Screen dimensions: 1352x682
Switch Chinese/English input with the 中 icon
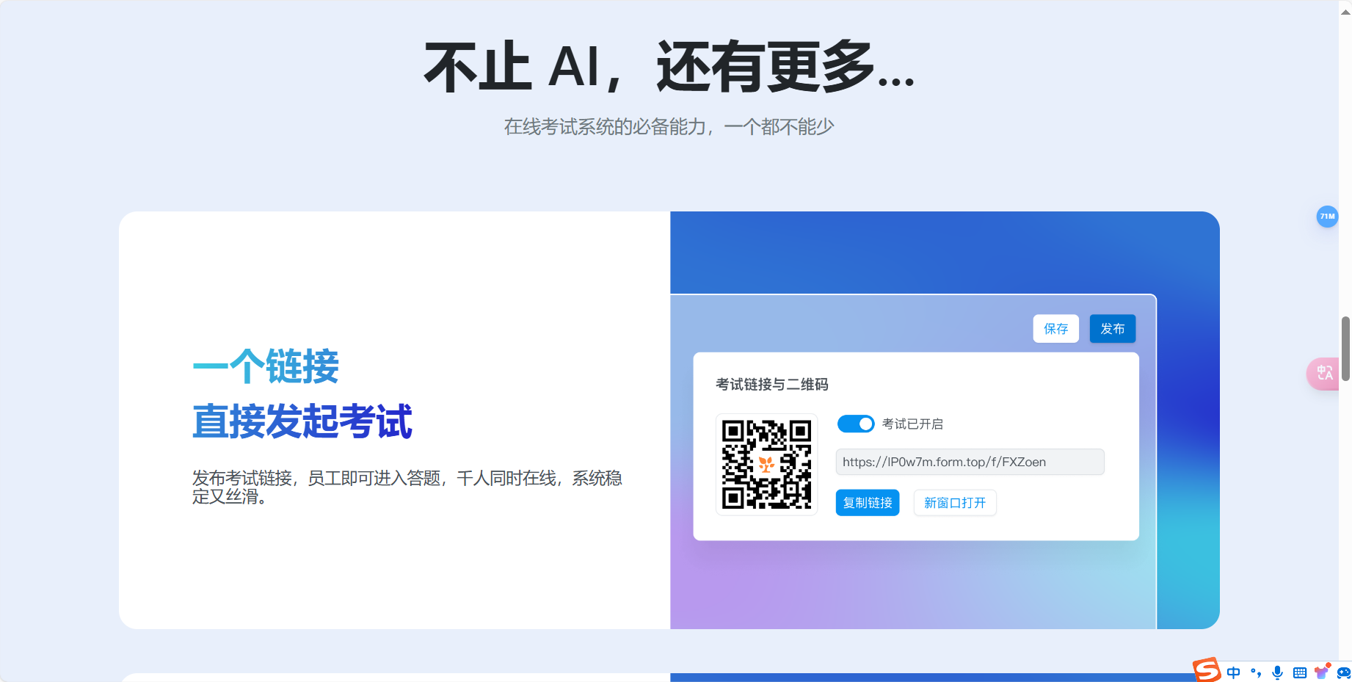[x=1234, y=672]
